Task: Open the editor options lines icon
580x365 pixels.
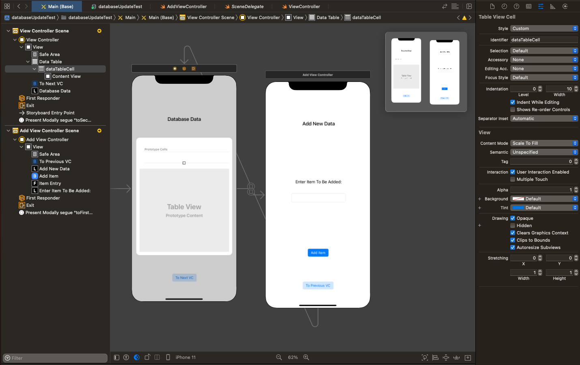Action: 455,6
